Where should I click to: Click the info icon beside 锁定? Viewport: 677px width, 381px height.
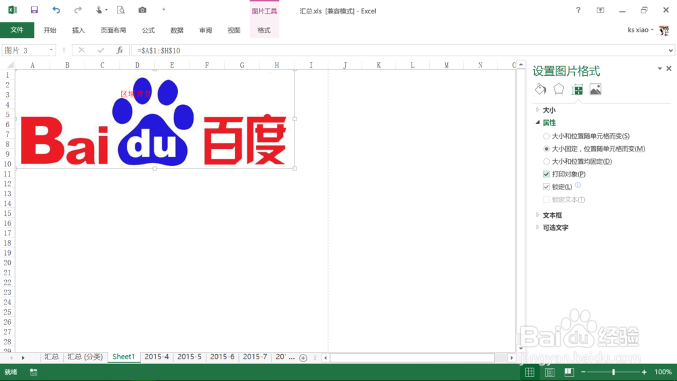(x=578, y=185)
